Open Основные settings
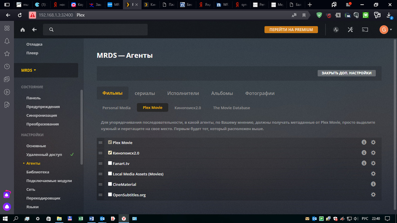The height and width of the screenshot is (223, 397). [36, 146]
